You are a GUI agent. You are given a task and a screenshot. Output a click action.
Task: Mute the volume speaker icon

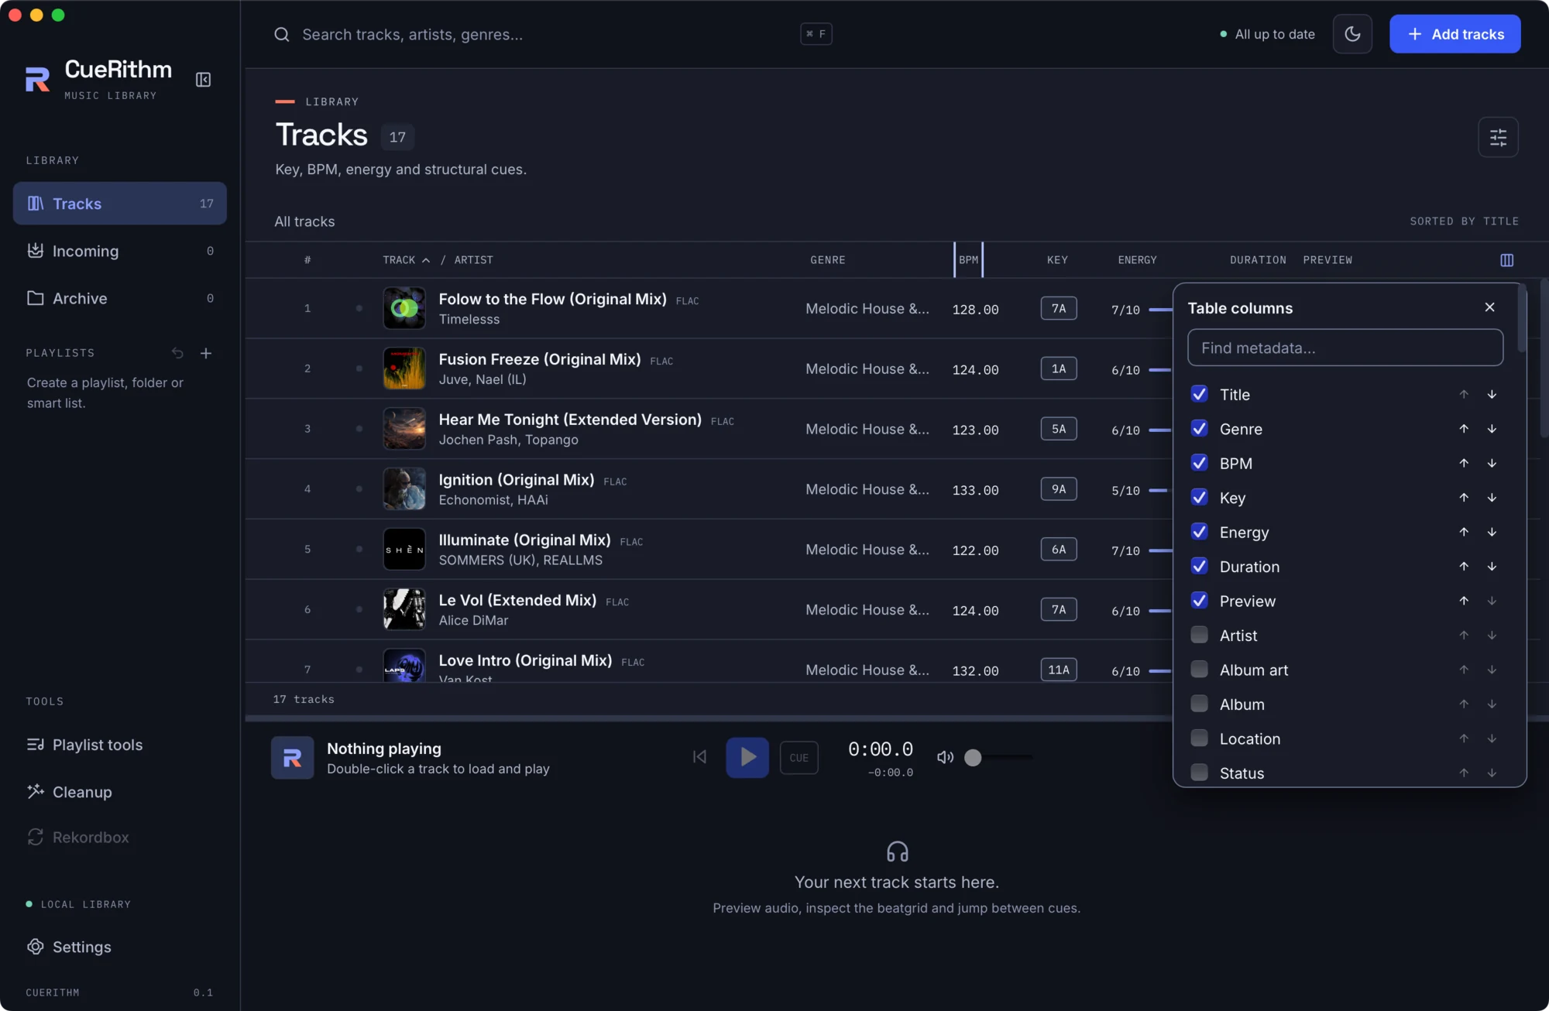click(x=945, y=757)
